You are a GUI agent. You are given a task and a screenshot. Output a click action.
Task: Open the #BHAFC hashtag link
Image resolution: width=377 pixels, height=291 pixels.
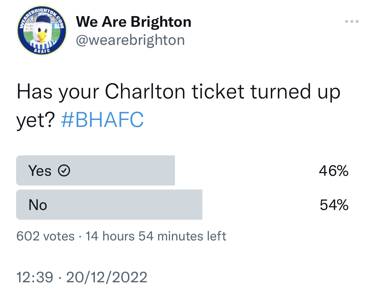[103, 120]
